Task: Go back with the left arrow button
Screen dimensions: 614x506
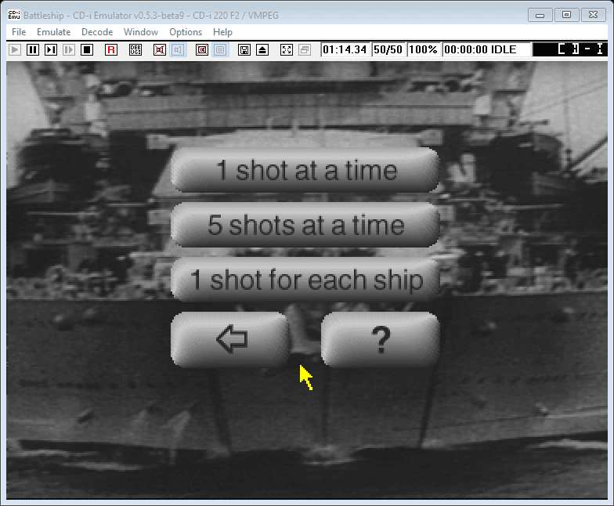Action: tap(230, 340)
